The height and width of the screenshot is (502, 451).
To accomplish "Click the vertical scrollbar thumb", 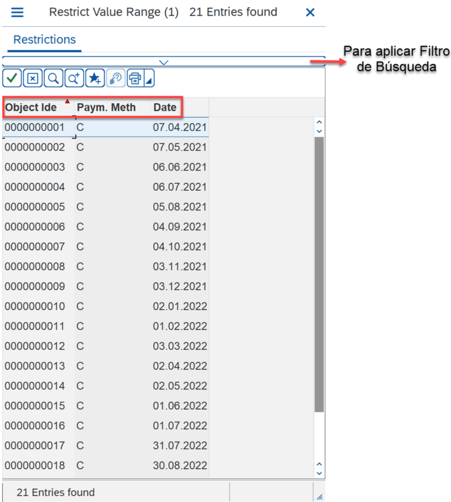I will click(x=319, y=273).
